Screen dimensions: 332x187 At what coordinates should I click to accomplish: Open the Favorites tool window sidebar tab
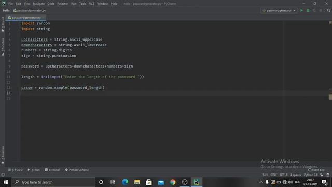point(3,155)
